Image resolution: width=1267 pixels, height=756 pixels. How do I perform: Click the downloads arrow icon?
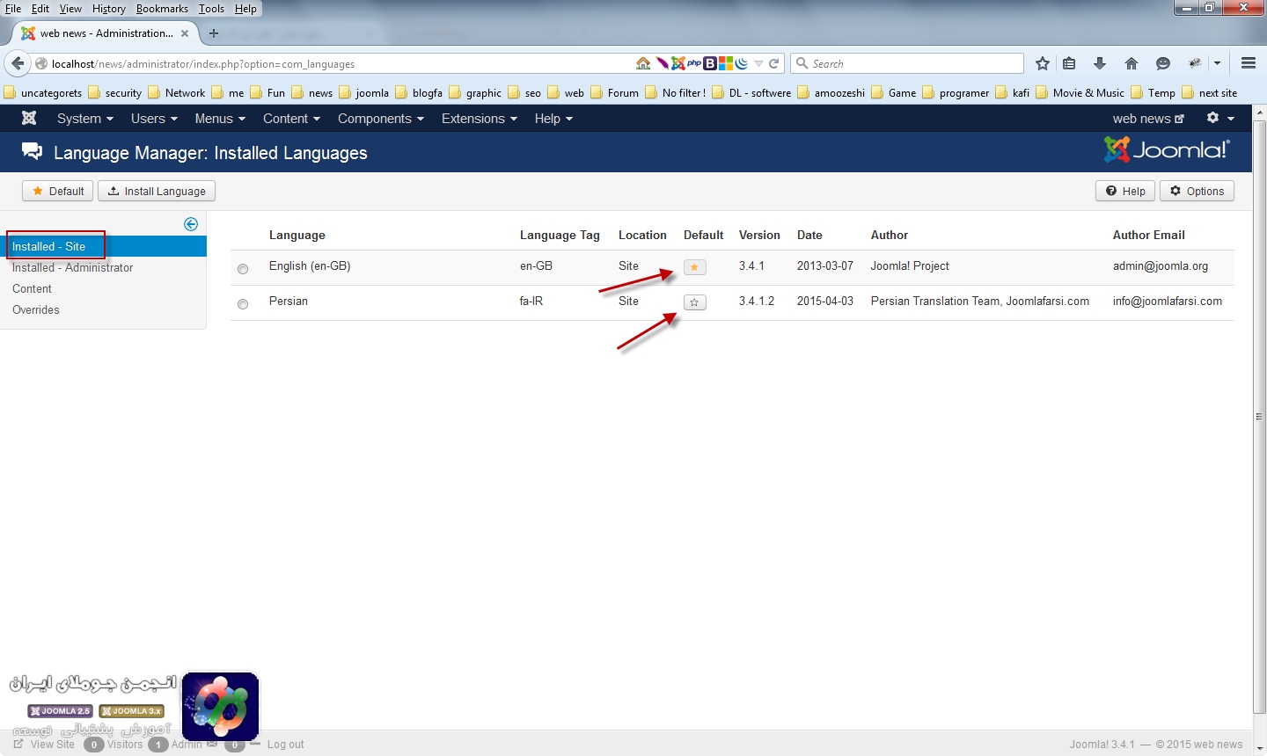point(1100,63)
